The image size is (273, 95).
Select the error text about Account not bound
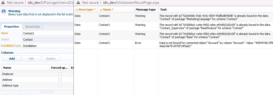(x=216, y=44)
